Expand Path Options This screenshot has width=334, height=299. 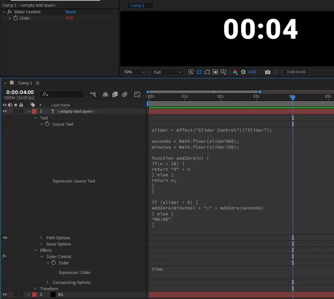click(41, 238)
